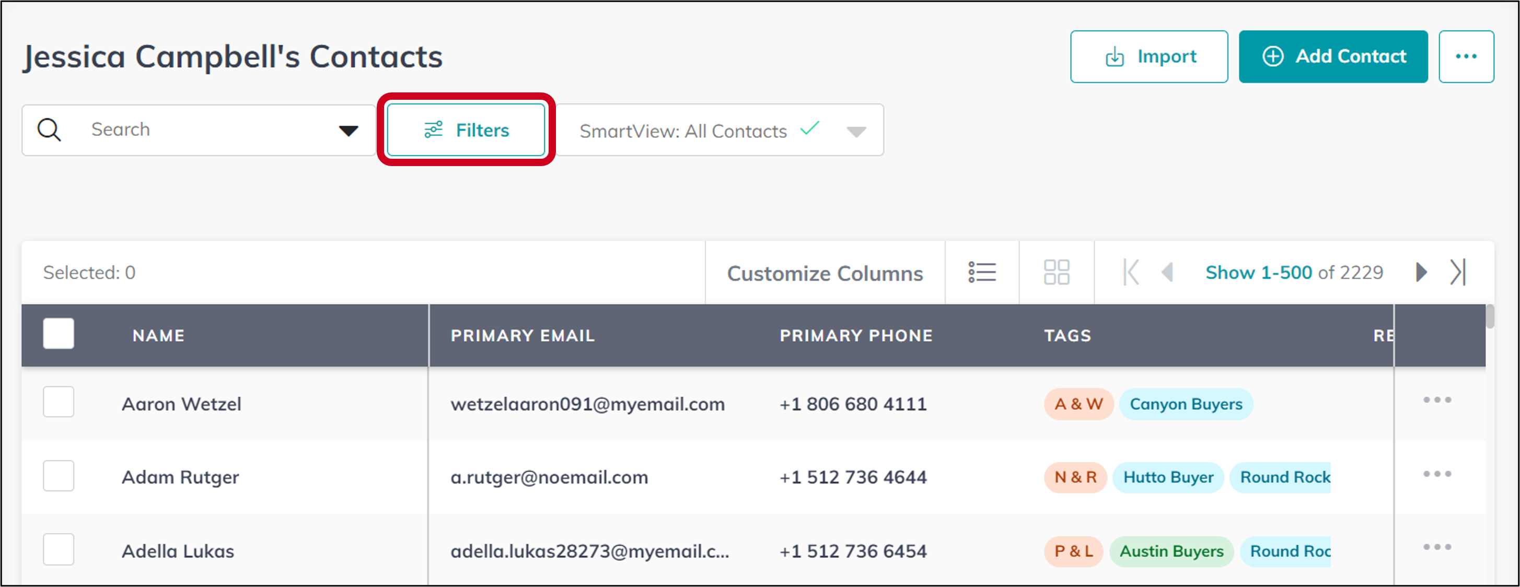Go to the next page of contacts

pyautogui.click(x=1420, y=272)
